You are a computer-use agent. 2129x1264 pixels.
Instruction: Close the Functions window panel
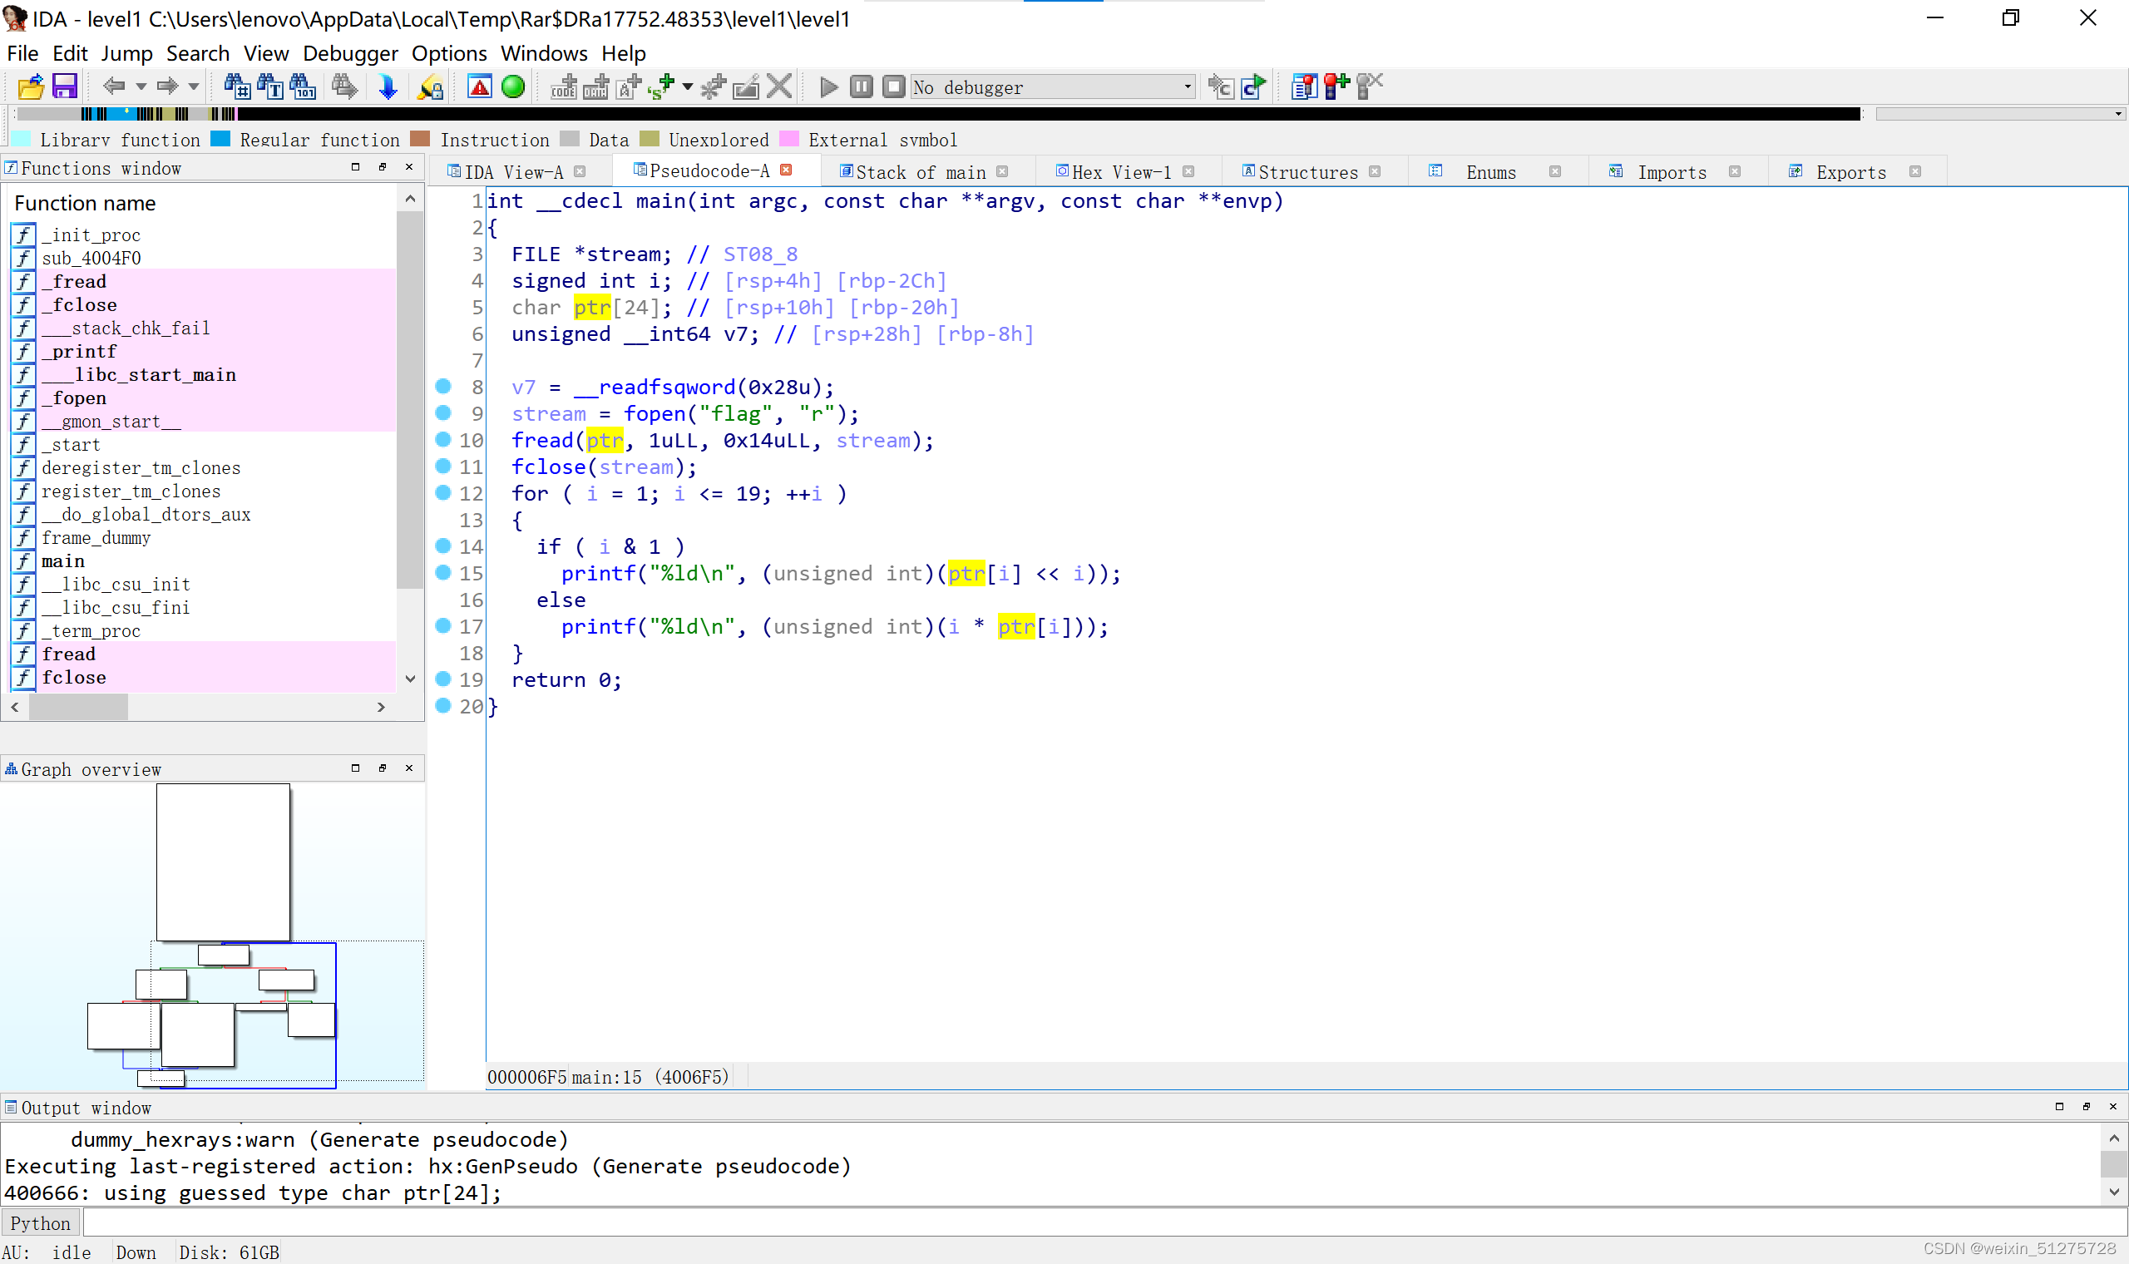tap(409, 167)
